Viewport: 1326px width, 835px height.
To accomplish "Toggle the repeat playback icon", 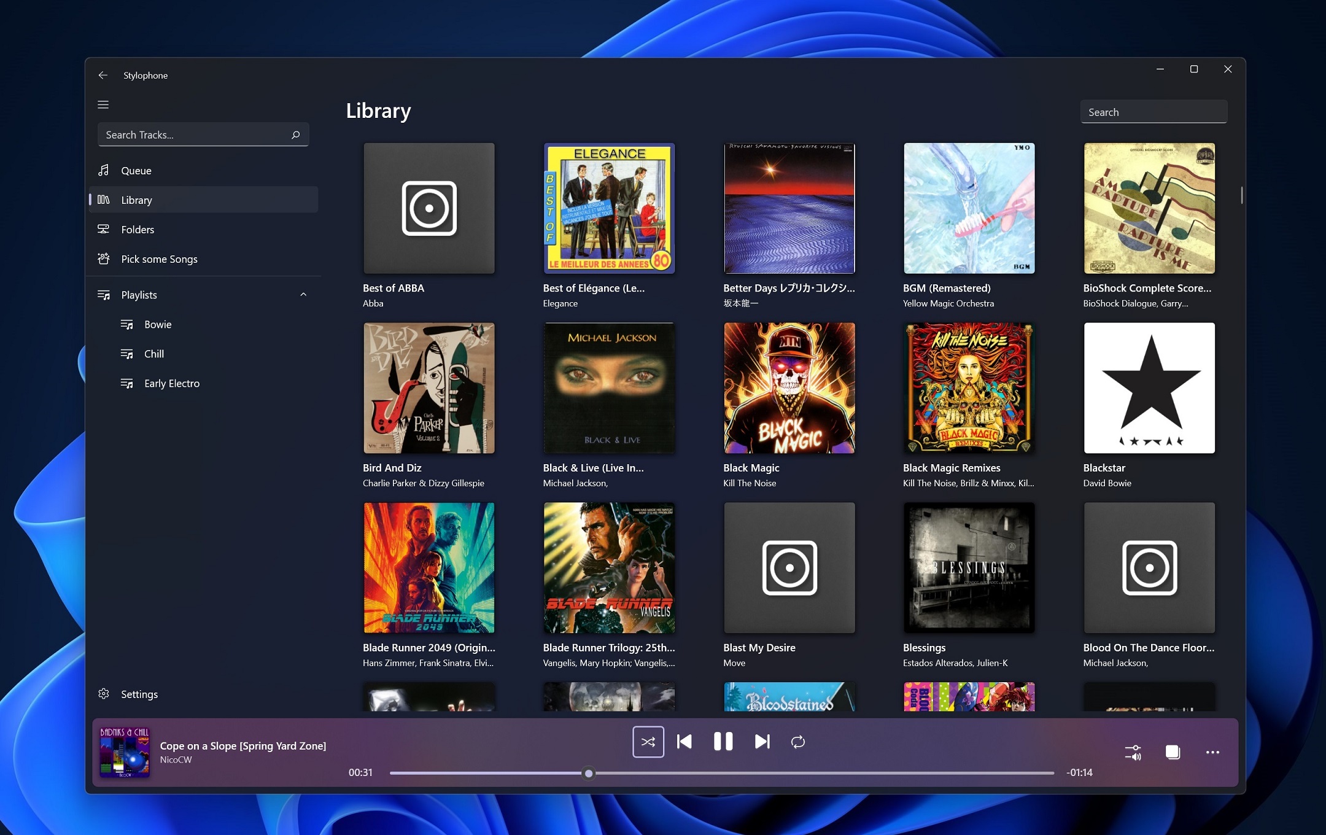I will coord(798,740).
